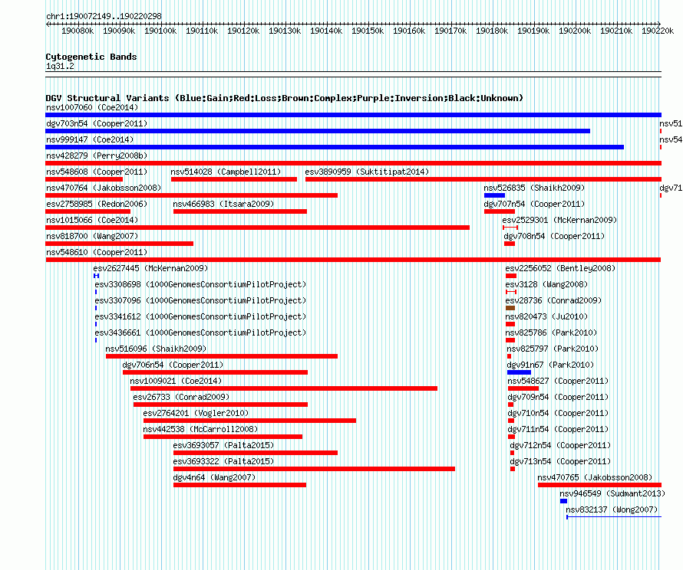The image size is (683, 570).
Task: Click esv2529301 (McKernan2009) label
Action: pos(559,220)
